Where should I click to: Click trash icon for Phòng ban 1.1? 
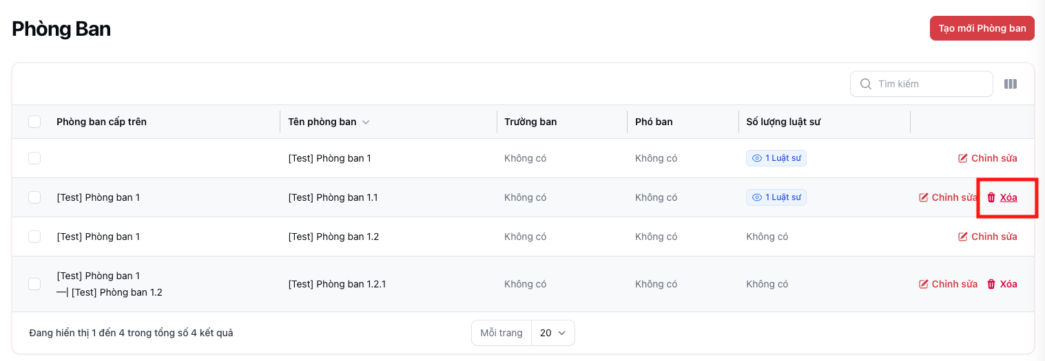click(x=991, y=197)
